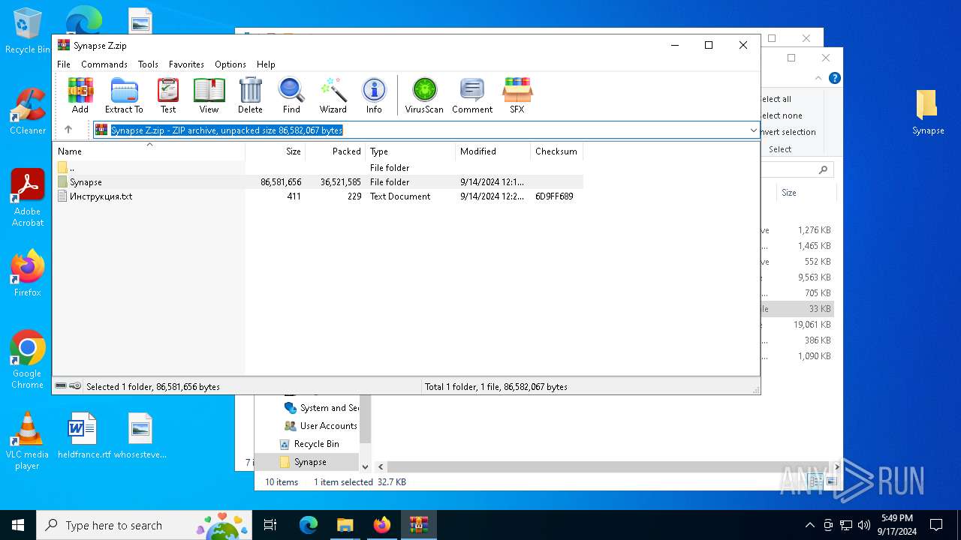
Task: Open the Help menu
Action: 266,64
